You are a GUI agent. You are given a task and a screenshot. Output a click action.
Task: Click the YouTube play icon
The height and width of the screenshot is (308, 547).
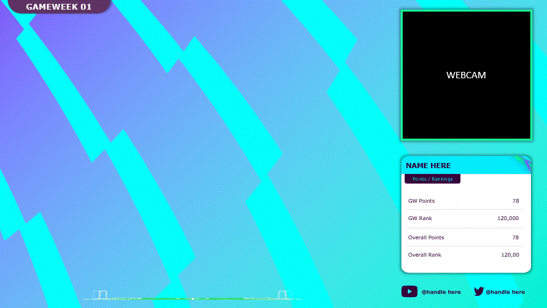[x=409, y=291]
